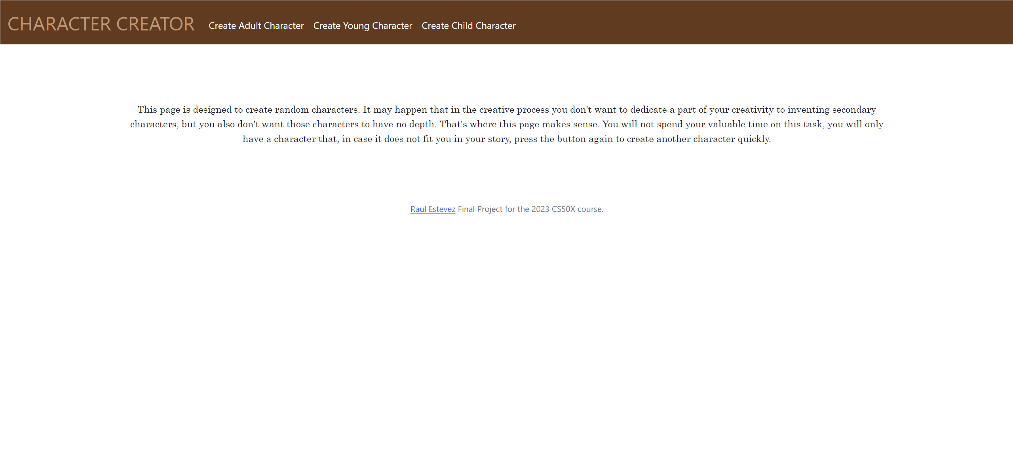This screenshot has width=1013, height=467.
Task: Click the word 'CREATOR' in the header logo
Action: [155, 24]
